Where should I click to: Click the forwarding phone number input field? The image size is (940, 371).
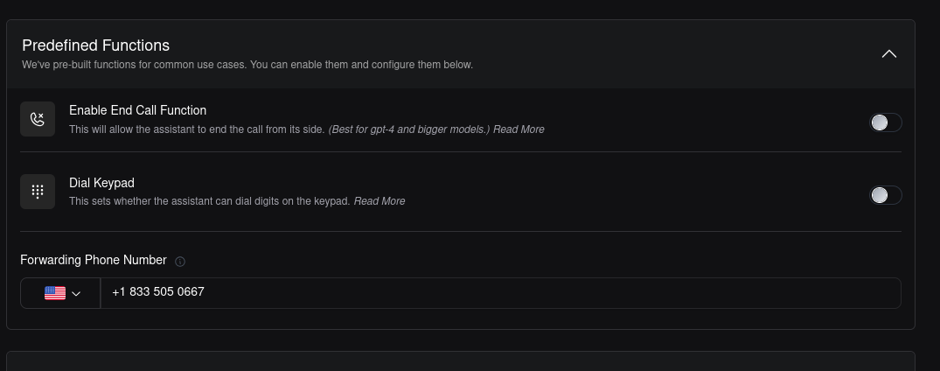[x=498, y=292]
